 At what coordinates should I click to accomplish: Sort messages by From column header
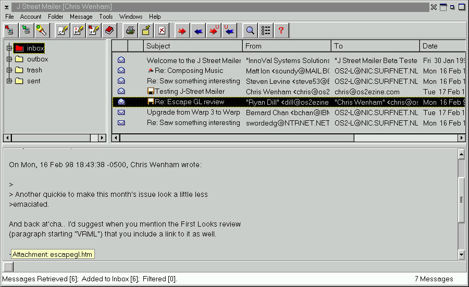point(287,46)
